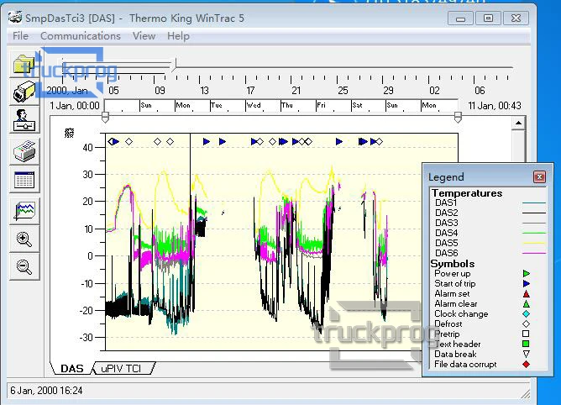The width and height of the screenshot is (561, 405).
Task: Click the 'Fri' day label on timeline
Action: [x=322, y=105]
